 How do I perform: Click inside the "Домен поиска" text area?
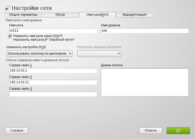point(145,82)
